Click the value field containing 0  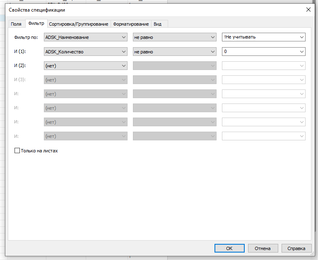[x=259, y=52]
